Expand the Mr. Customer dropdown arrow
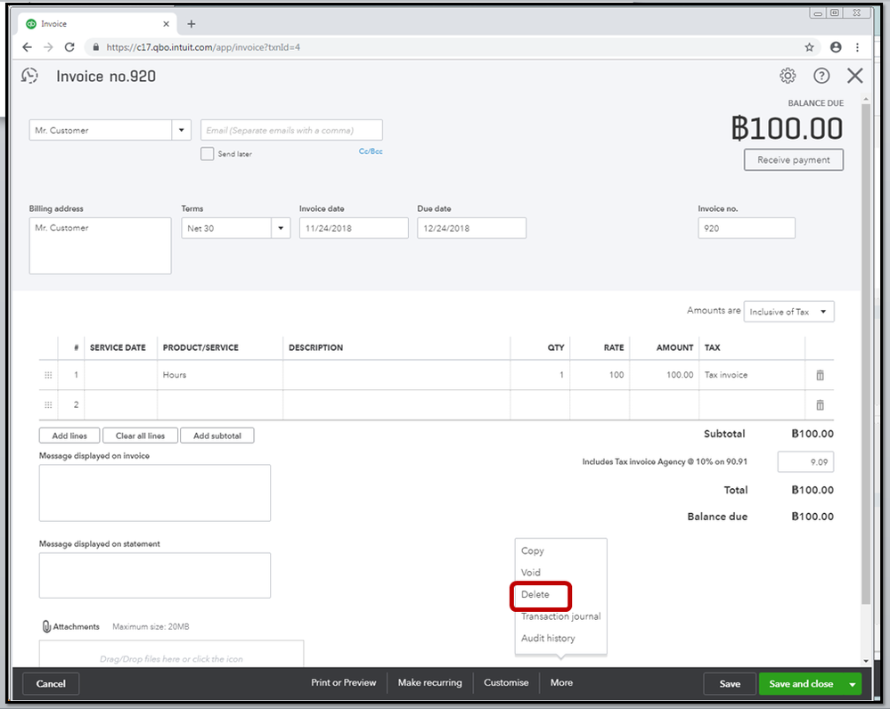890x709 pixels. (181, 130)
